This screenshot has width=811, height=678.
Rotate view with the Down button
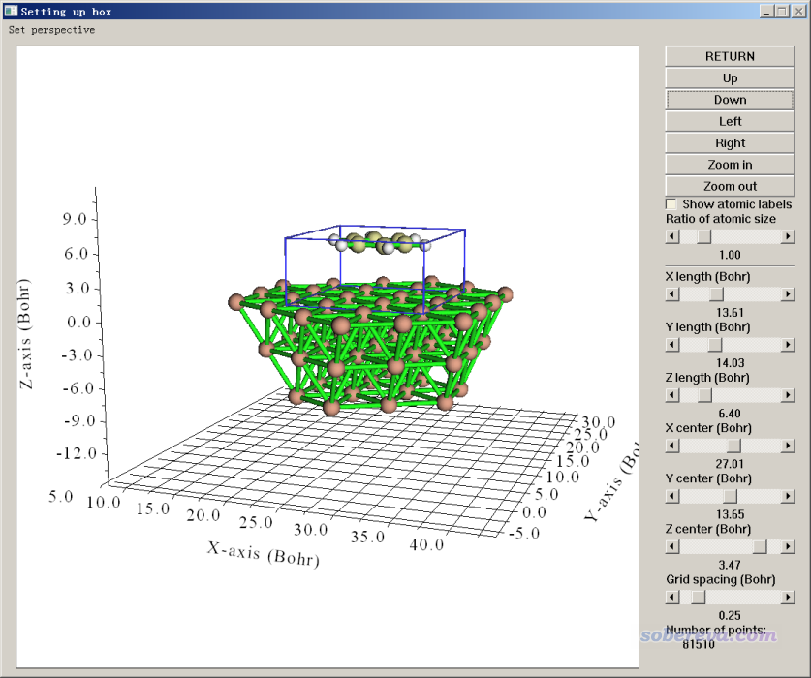[730, 100]
